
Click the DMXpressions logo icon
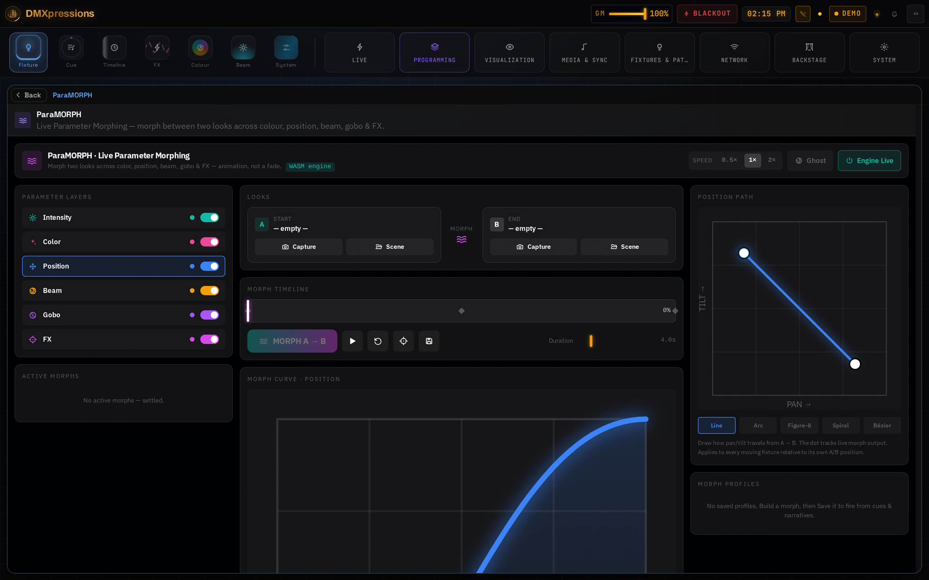pos(13,14)
